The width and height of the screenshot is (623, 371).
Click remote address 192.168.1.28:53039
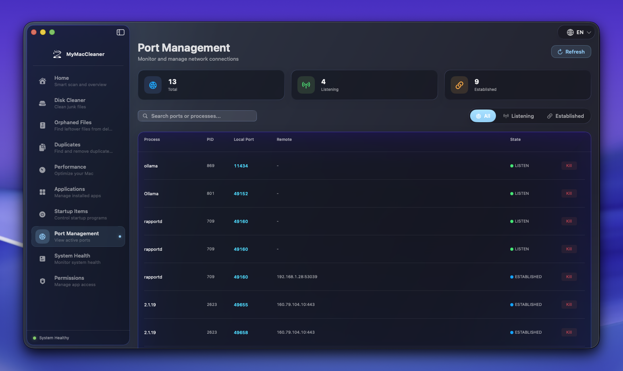(x=297, y=277)
